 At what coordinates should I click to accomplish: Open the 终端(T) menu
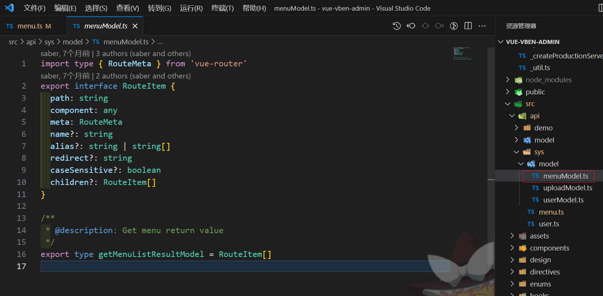(x=223, y=8)
